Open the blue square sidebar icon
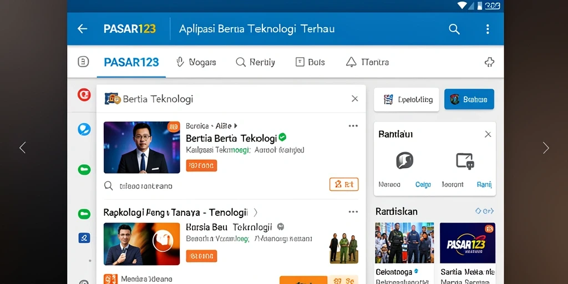This screenshot has height=284, width=568. [84, 237]
